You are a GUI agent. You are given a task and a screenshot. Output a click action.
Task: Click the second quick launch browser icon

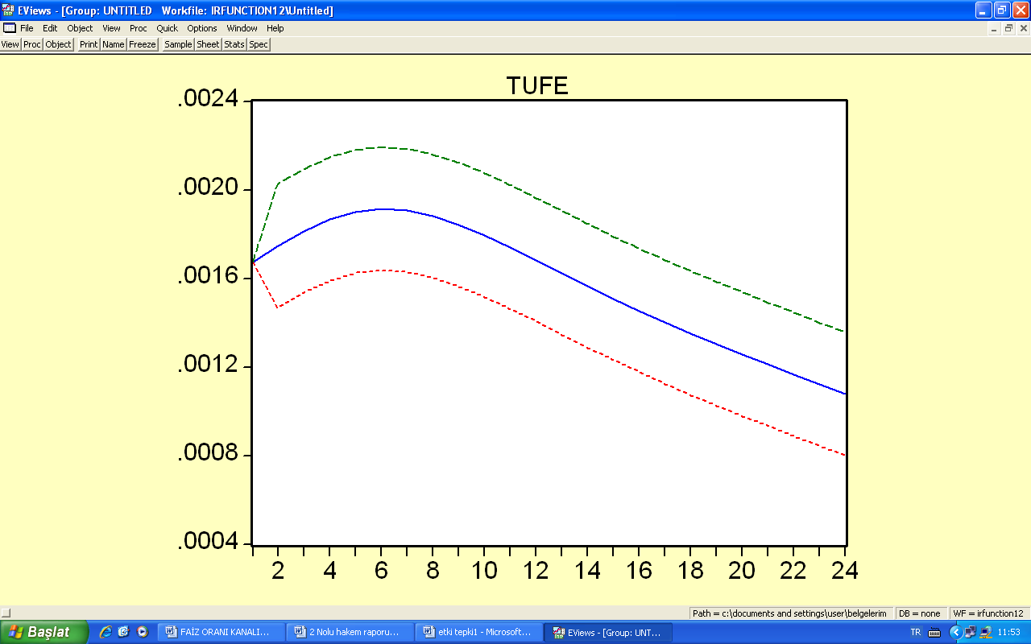[123, 632]
